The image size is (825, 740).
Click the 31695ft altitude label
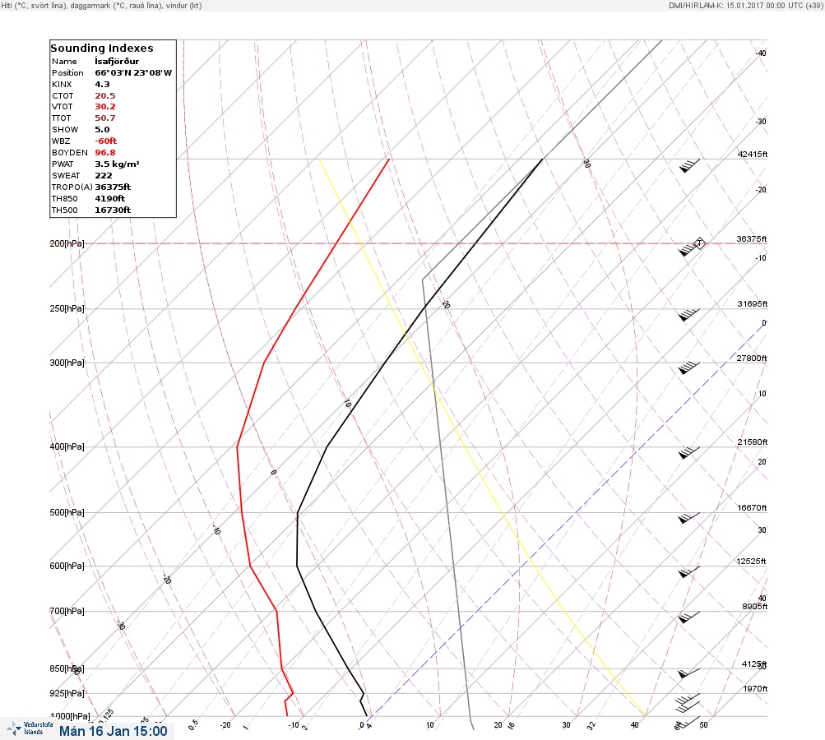click(753, 304)
